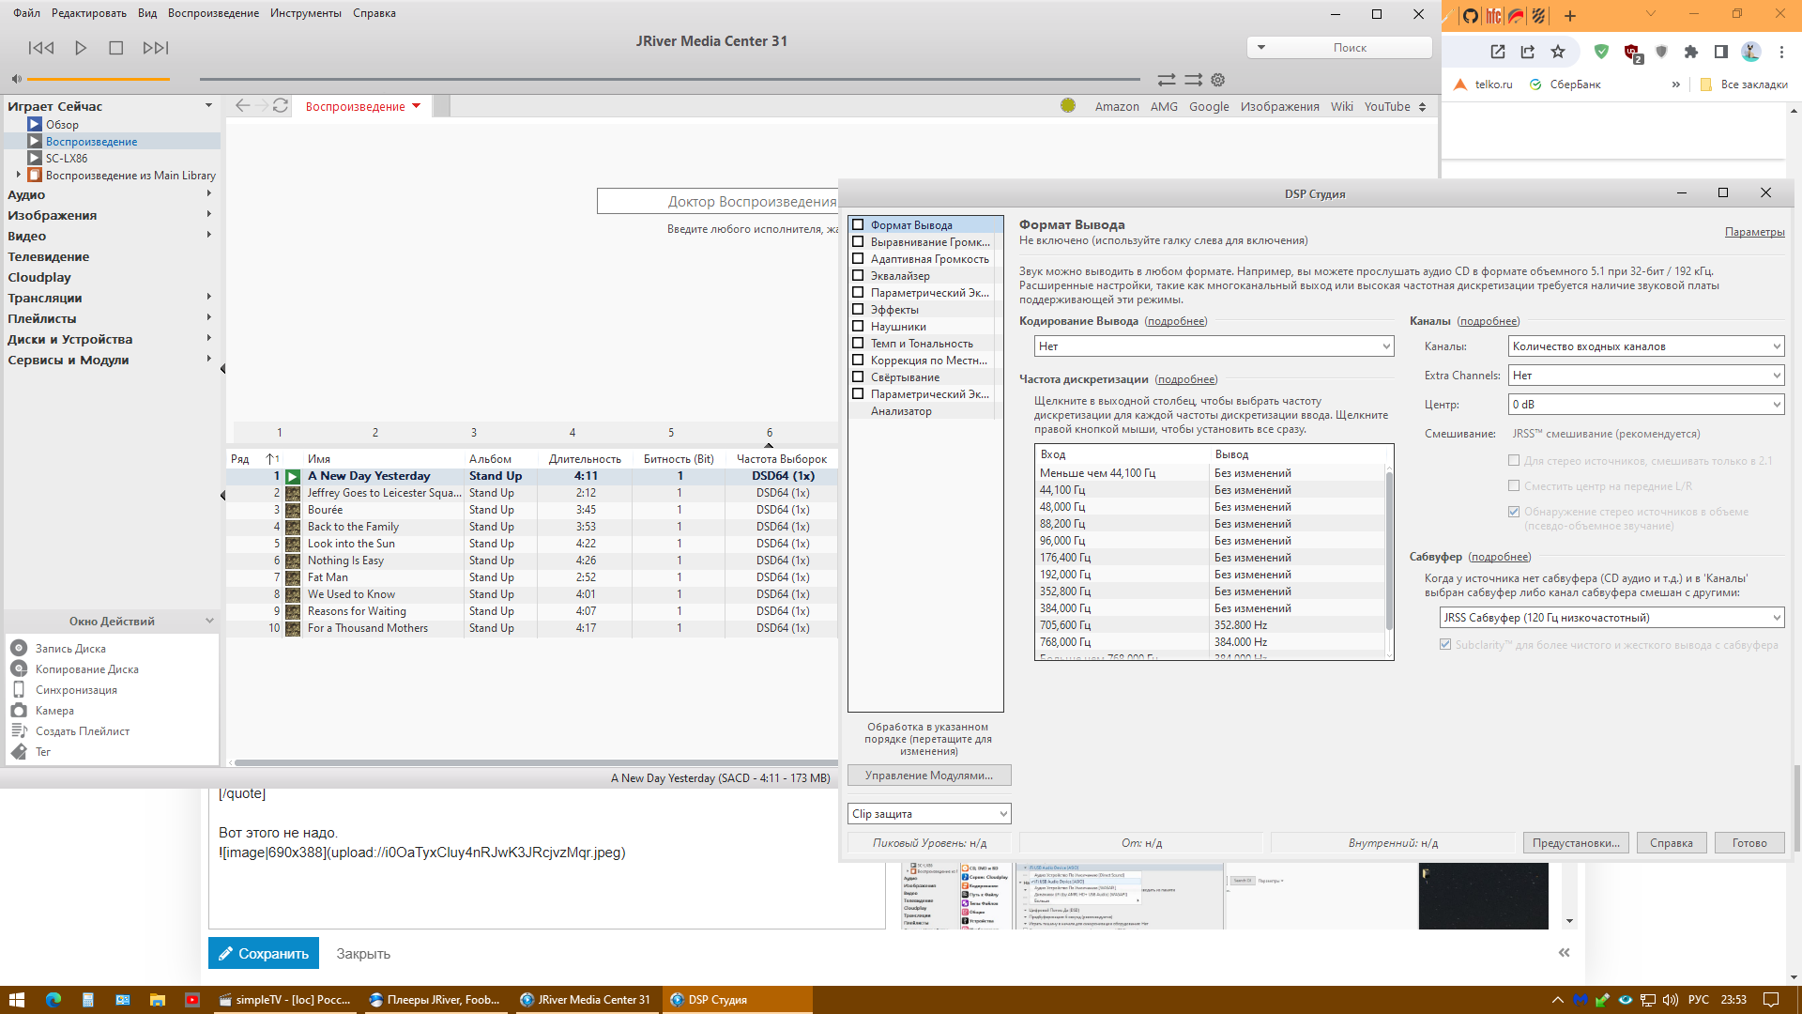Open the Воспроизведение menu in the menu bar
Image resolution: width=1802 pixels, height=1014 pixels.
point(213,13)
